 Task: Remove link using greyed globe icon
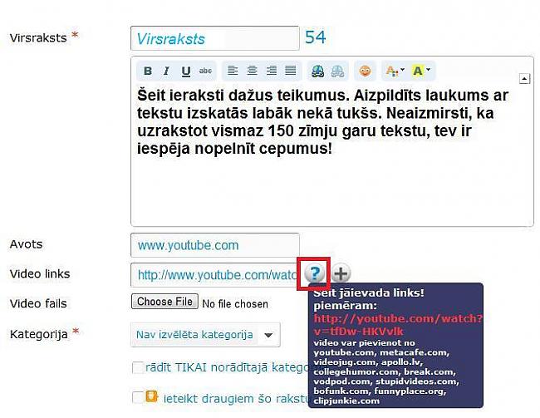point(337,71)
